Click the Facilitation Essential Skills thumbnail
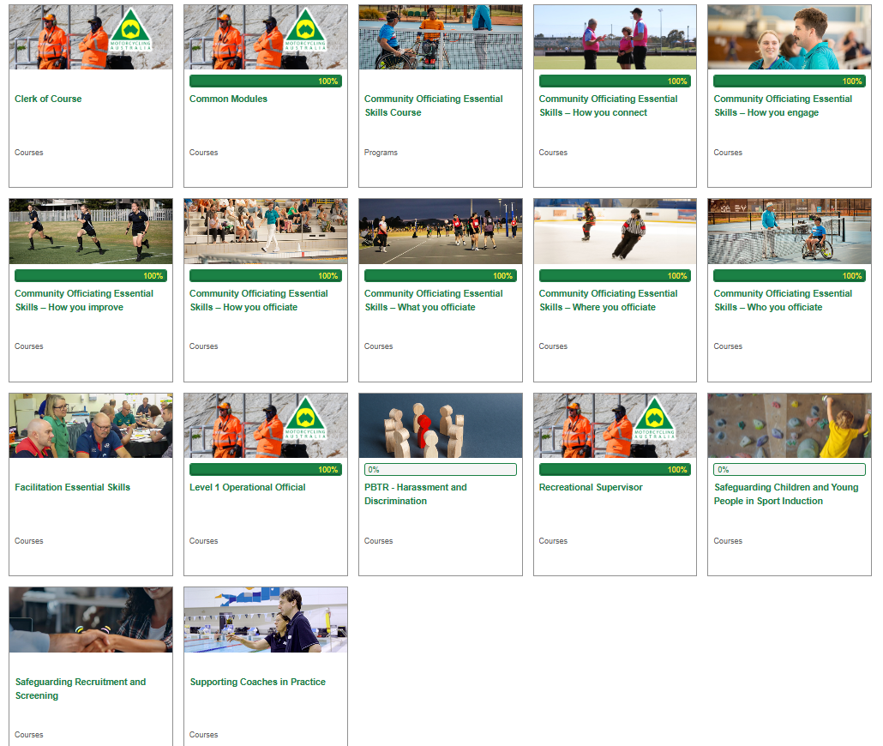The height and width of the screenshot is (746, 883). point(91,425)
